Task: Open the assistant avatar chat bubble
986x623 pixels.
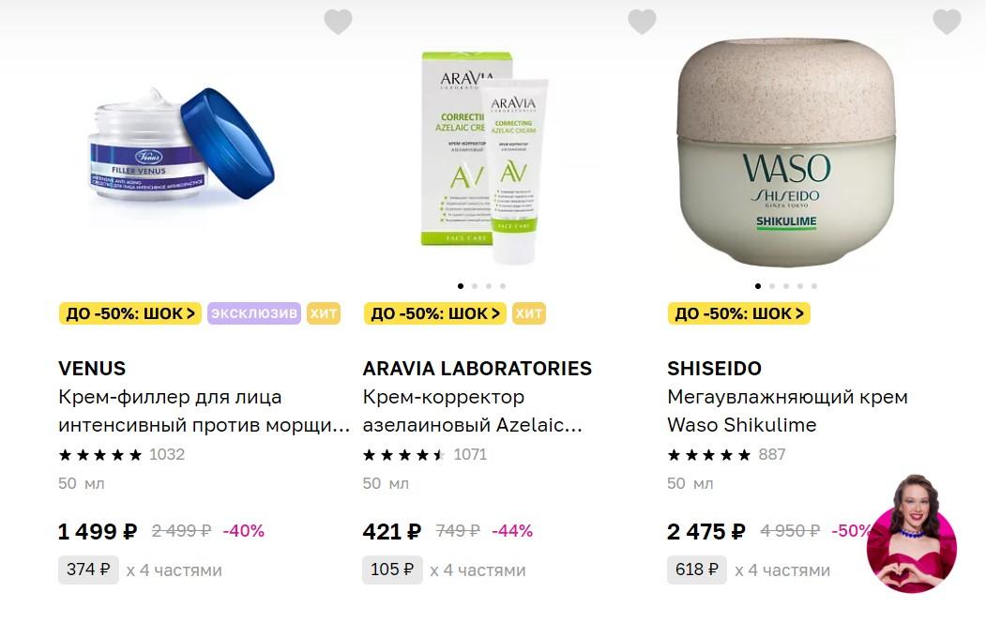Action: [x=911, y=533]
